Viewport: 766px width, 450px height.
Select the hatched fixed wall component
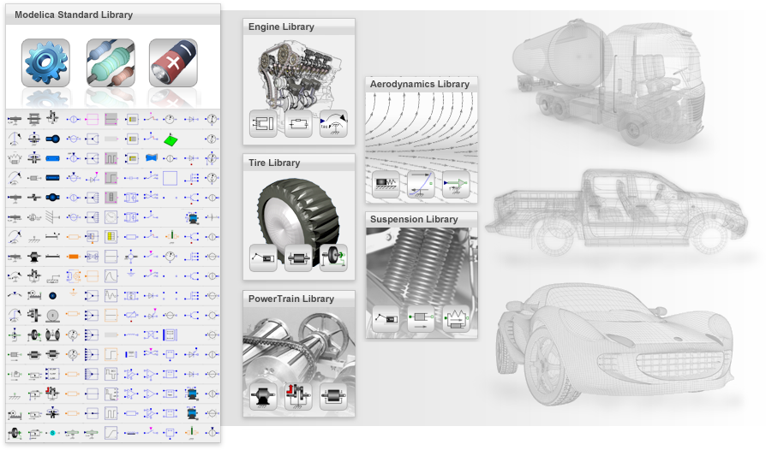[x=52, y=217]
